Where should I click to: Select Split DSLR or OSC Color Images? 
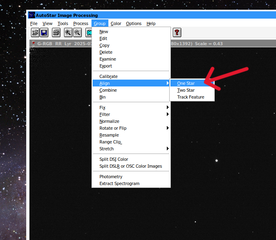(x=131, y=166)
